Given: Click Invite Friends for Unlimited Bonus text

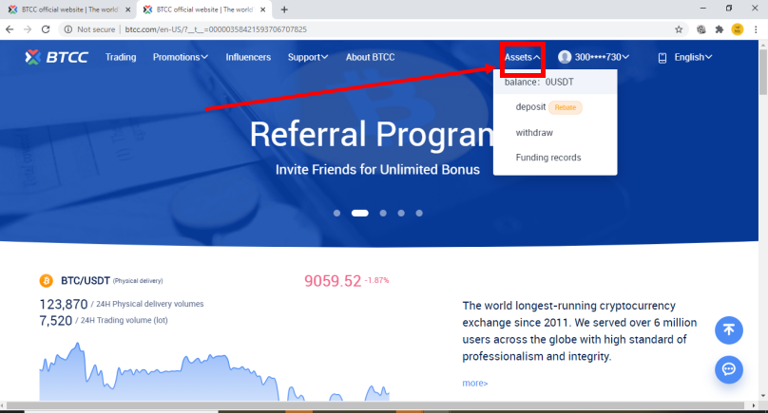Looking at the screenshot, I should tap(377, 170).
